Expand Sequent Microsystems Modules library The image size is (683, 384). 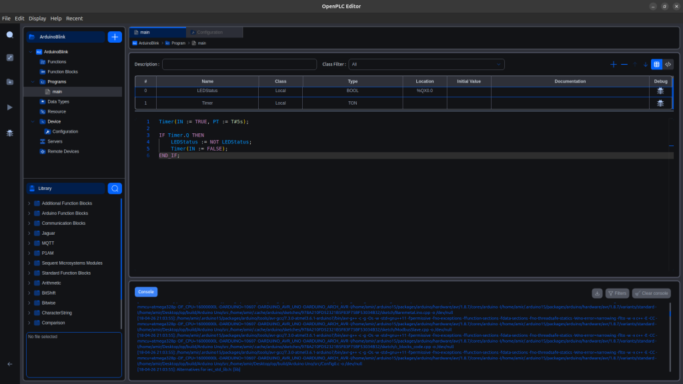(29, 263)
